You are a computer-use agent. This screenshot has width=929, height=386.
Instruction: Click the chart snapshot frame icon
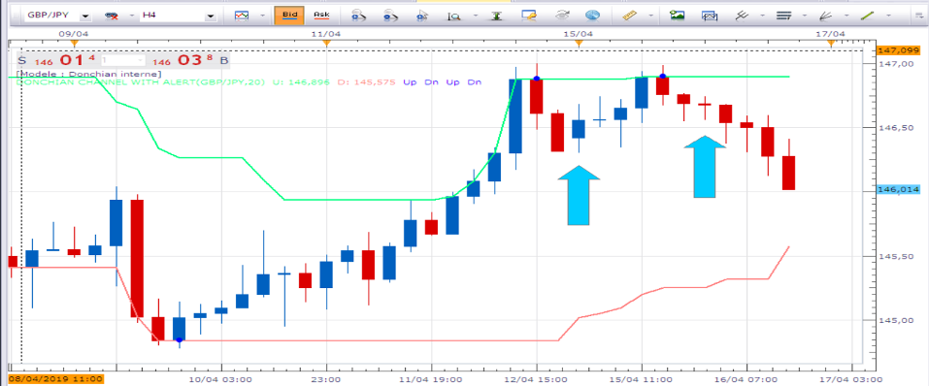click(x=710, y=16)
